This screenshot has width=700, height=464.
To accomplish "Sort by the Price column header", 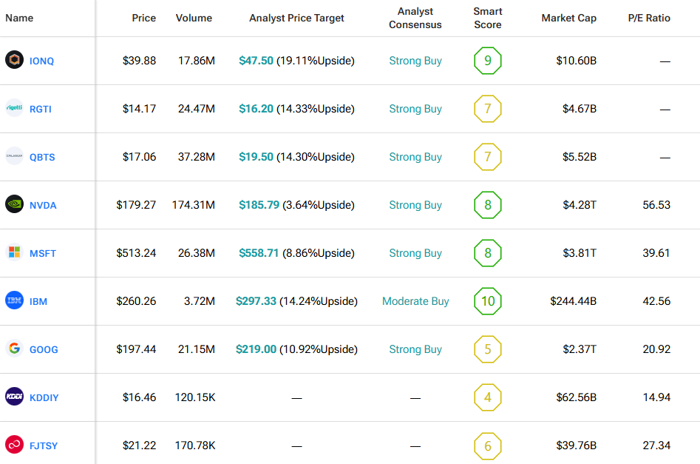I will coord(143,18).
